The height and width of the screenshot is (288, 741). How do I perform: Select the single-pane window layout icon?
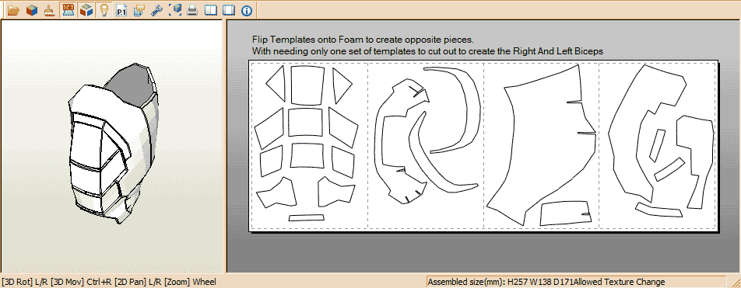tap(229, 10)
